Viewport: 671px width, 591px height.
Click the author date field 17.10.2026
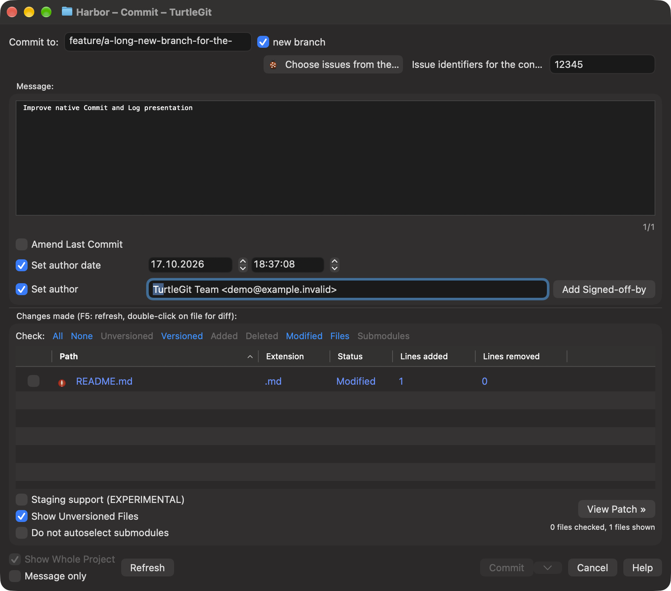point(190,265)
